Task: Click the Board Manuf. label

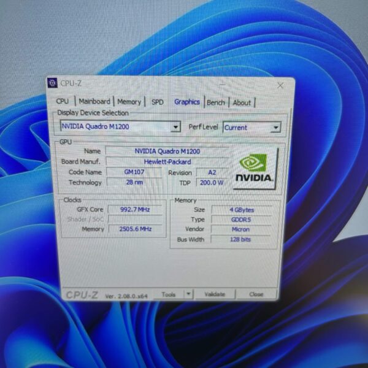Action: click(81, 161)
